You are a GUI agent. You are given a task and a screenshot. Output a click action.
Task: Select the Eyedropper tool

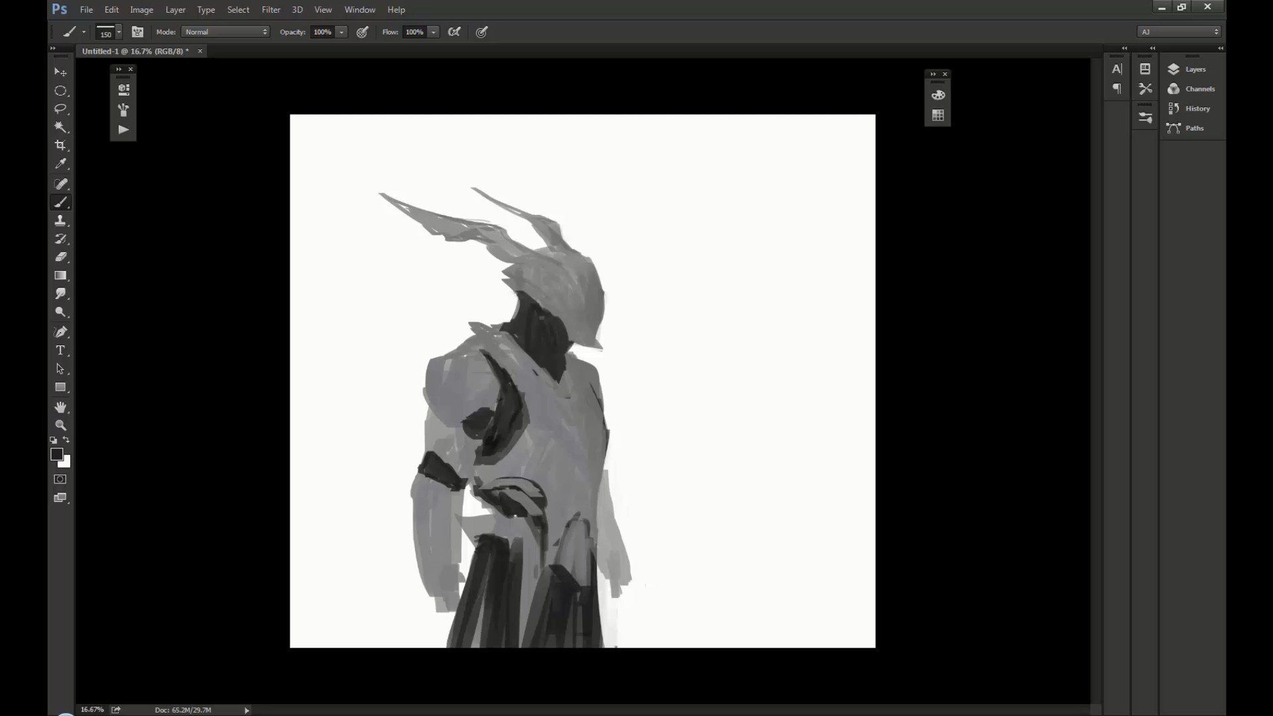tap(60, 164)
